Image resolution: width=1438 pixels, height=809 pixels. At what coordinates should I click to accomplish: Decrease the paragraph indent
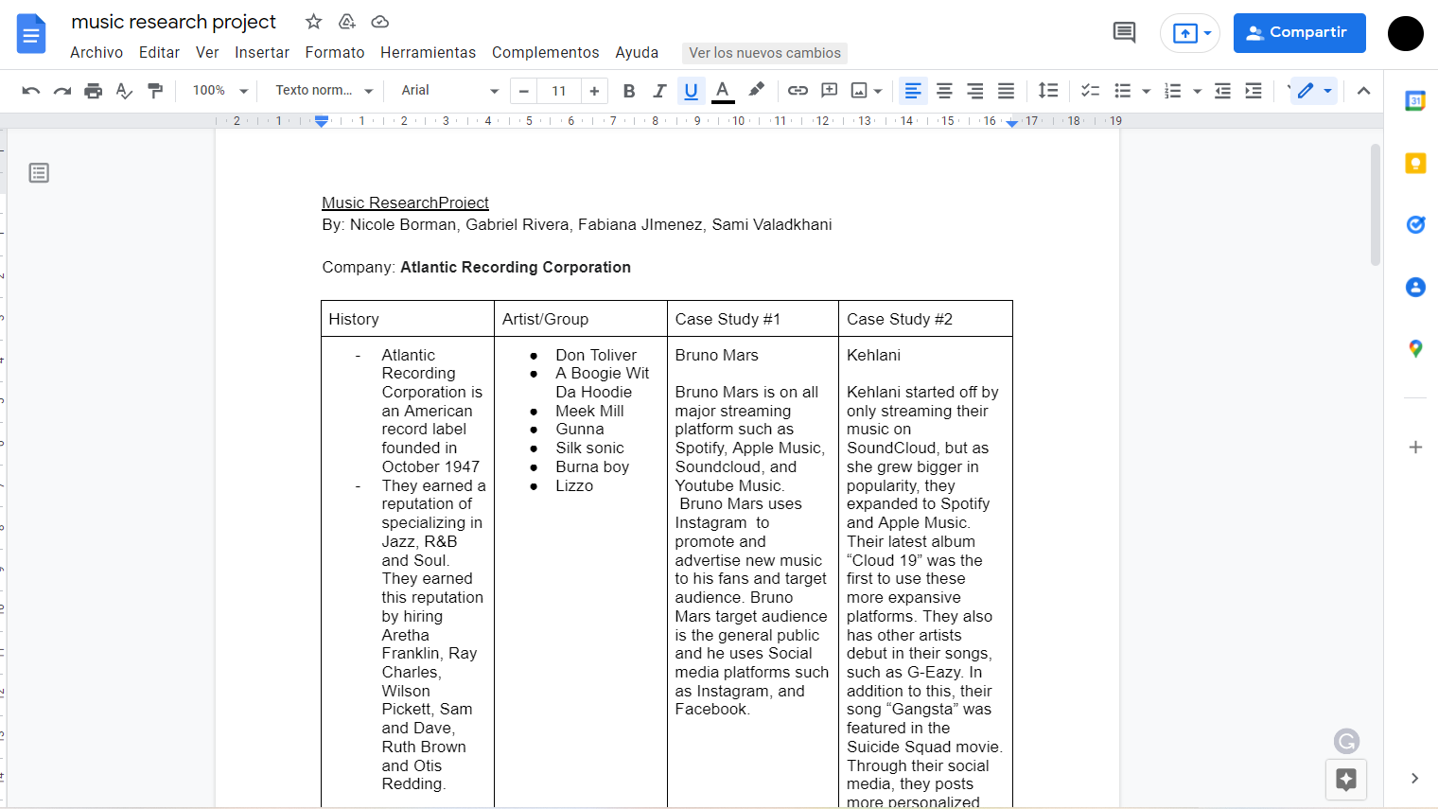coord(1222,91)
